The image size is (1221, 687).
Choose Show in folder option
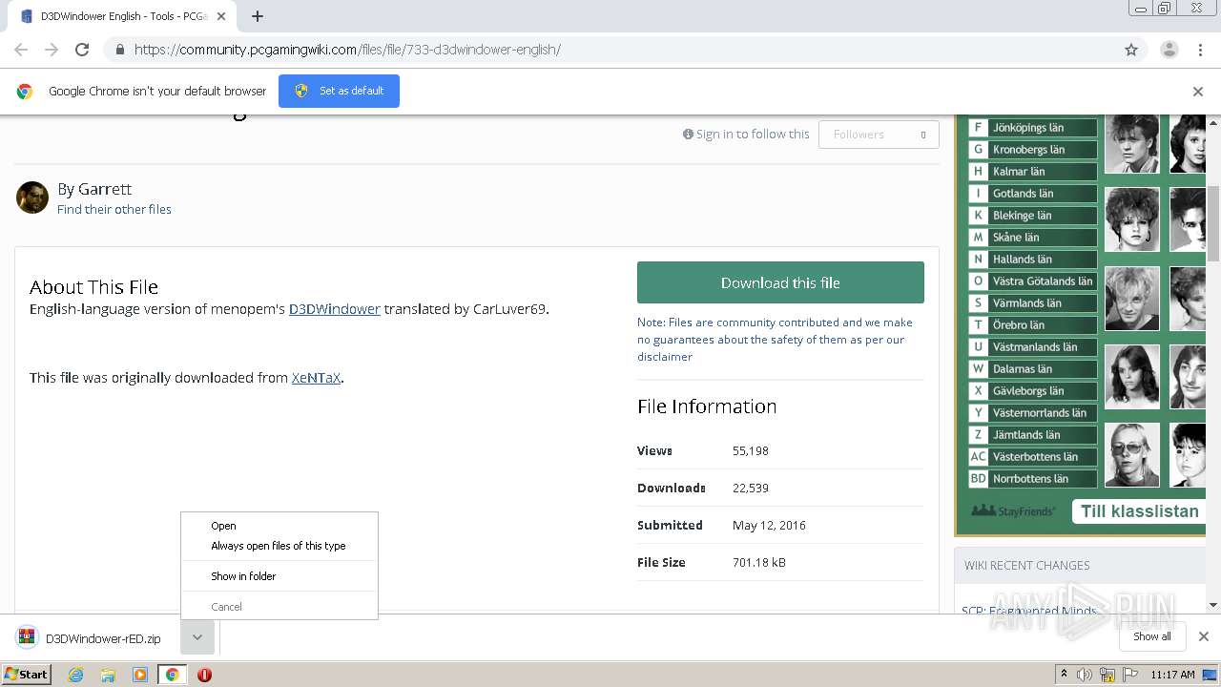coord(279,576)
